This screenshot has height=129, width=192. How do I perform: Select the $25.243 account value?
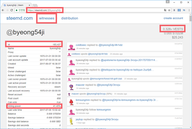177,37
